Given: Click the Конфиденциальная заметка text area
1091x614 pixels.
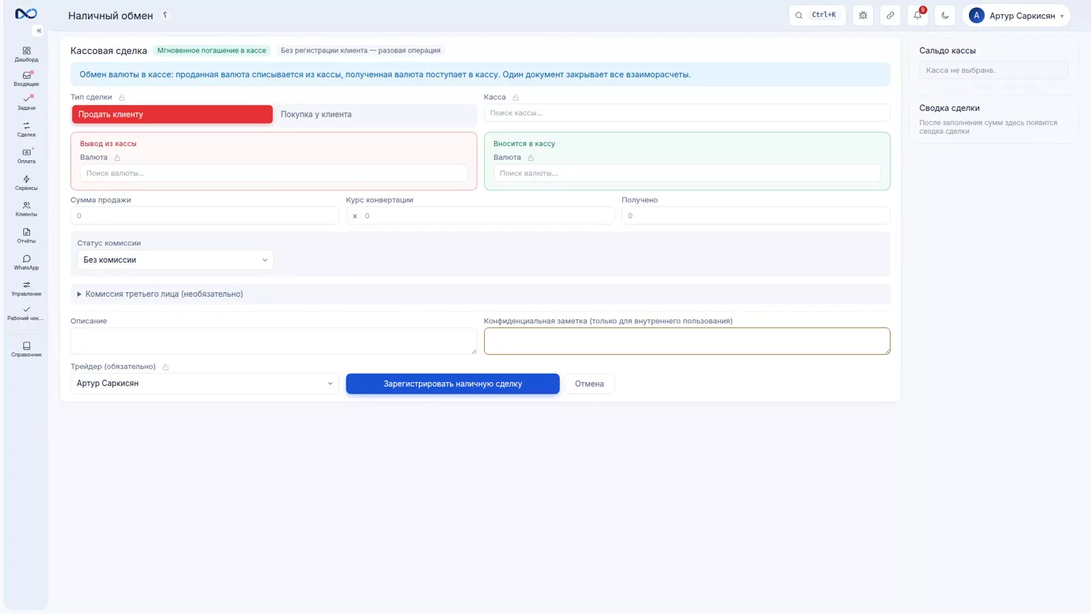Looking at the screenshot, I should (x=687, y=341).
